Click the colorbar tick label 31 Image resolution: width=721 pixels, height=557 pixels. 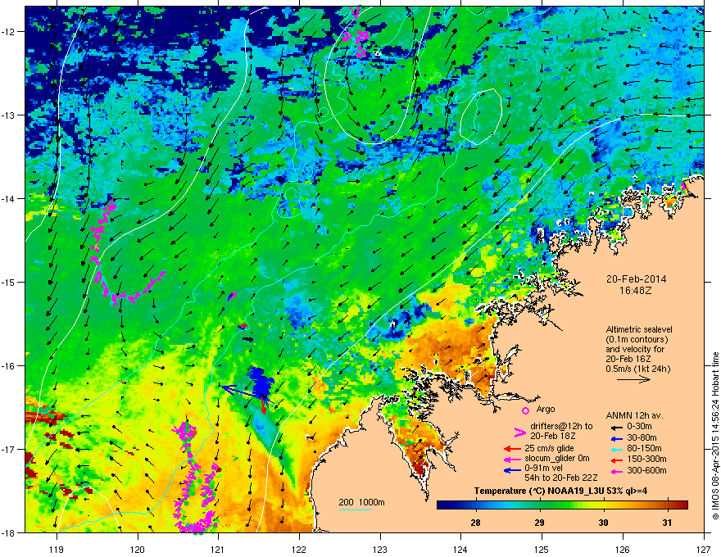point(667,523)
